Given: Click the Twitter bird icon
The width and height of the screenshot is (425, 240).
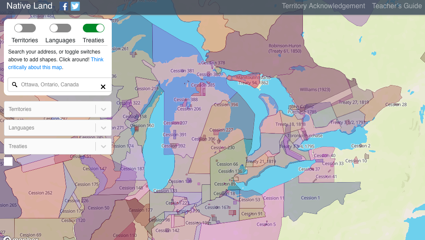Looking at the screenshot, I should 75,6.
